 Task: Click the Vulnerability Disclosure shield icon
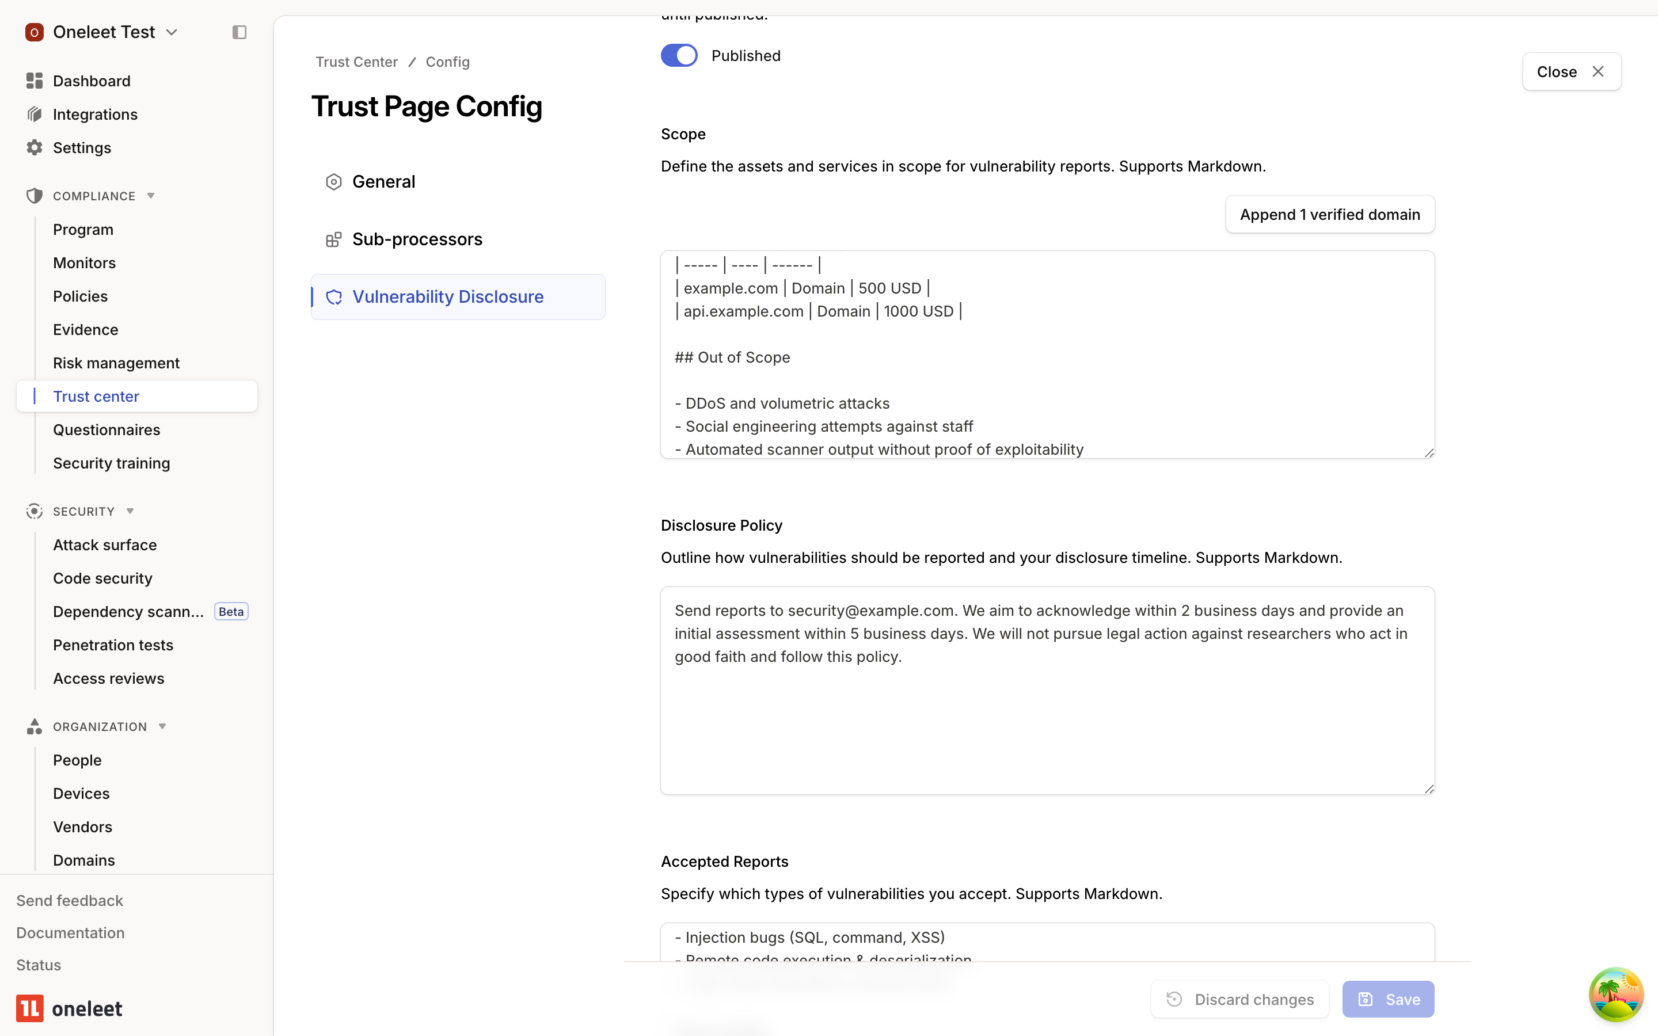pos(334,296)
